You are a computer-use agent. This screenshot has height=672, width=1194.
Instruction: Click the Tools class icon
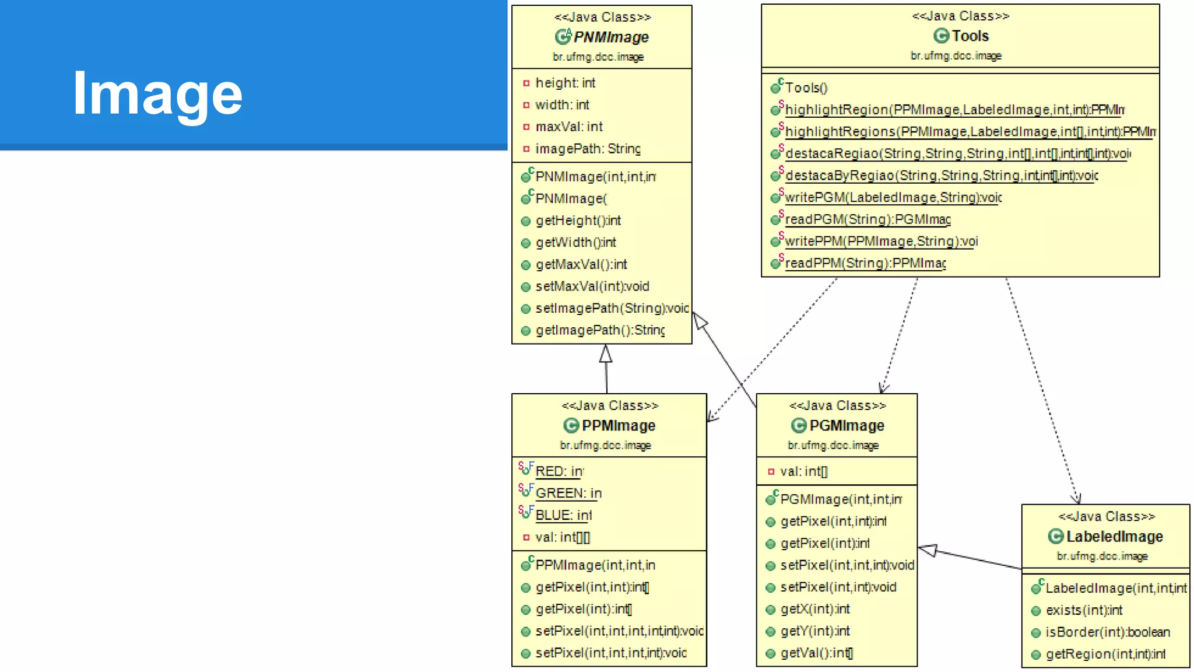(x=941, y=36)
